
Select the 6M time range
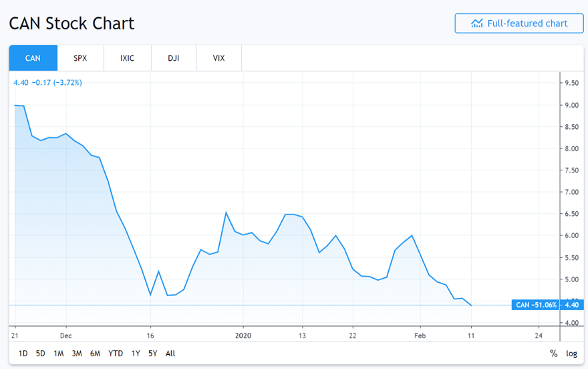point(95,354)
